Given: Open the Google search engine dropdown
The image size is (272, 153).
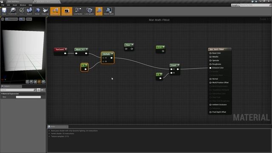Looking at the screenshot, I should click(x=235, y=5).
